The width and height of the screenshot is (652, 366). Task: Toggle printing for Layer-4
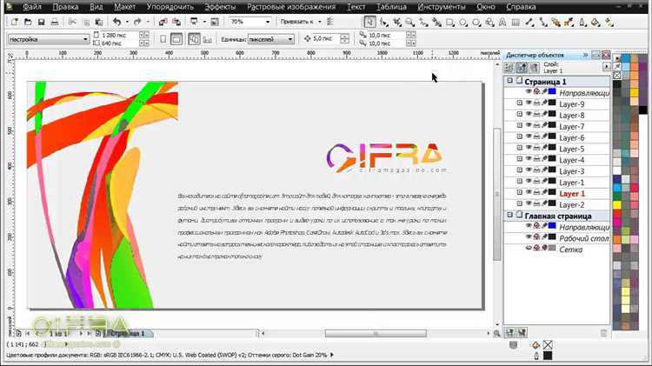pyautogui.click(x=536, y=159)
